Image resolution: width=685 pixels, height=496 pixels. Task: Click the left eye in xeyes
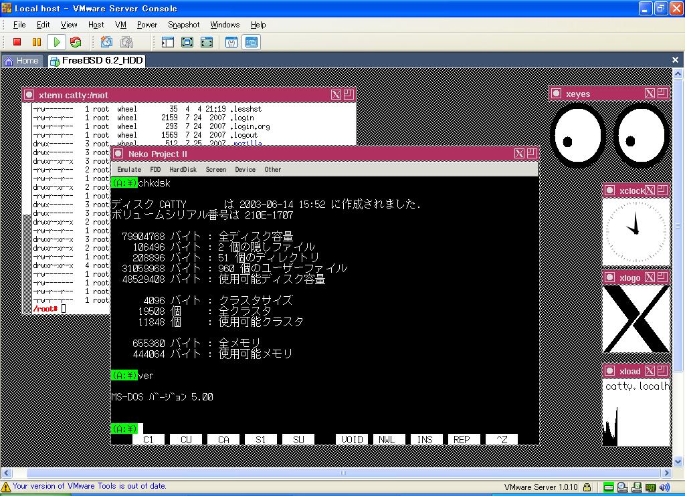[x=577, y=135]
